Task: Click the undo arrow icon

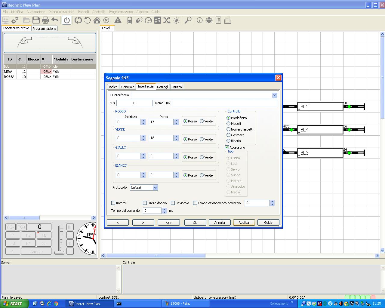Action: click(55, 20)
